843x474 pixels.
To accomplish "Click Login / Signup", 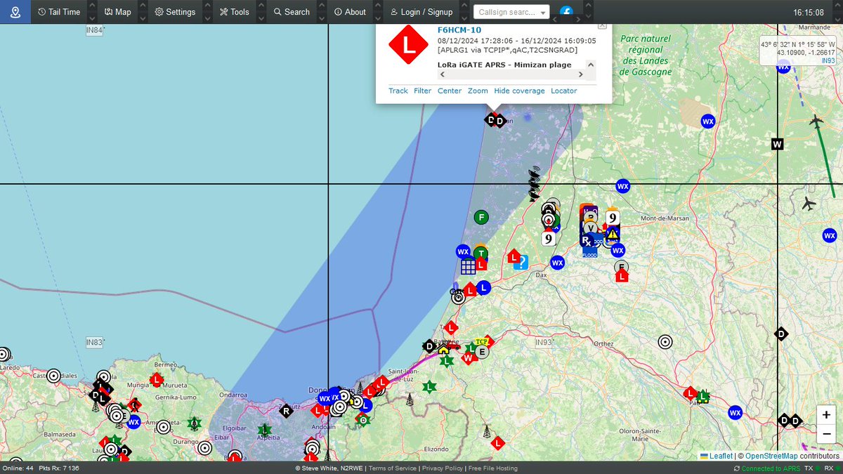I will click(421, 12).
